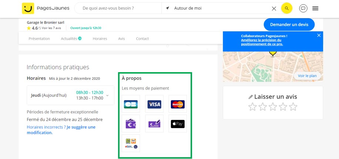Image resolution: width=339 pixels, height=159 pixels.
Task: Click the MasterCard payment icon
Action: click(x=178, y=104)
